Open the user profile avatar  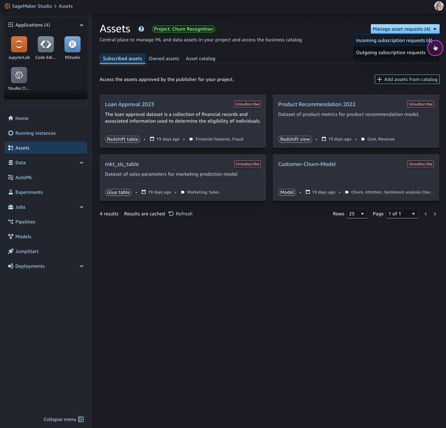click(439, 6)
